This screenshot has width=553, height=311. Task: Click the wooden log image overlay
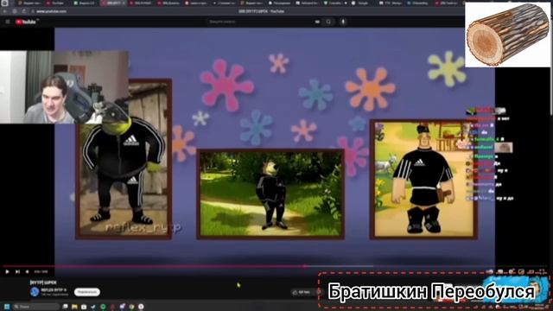507,35
